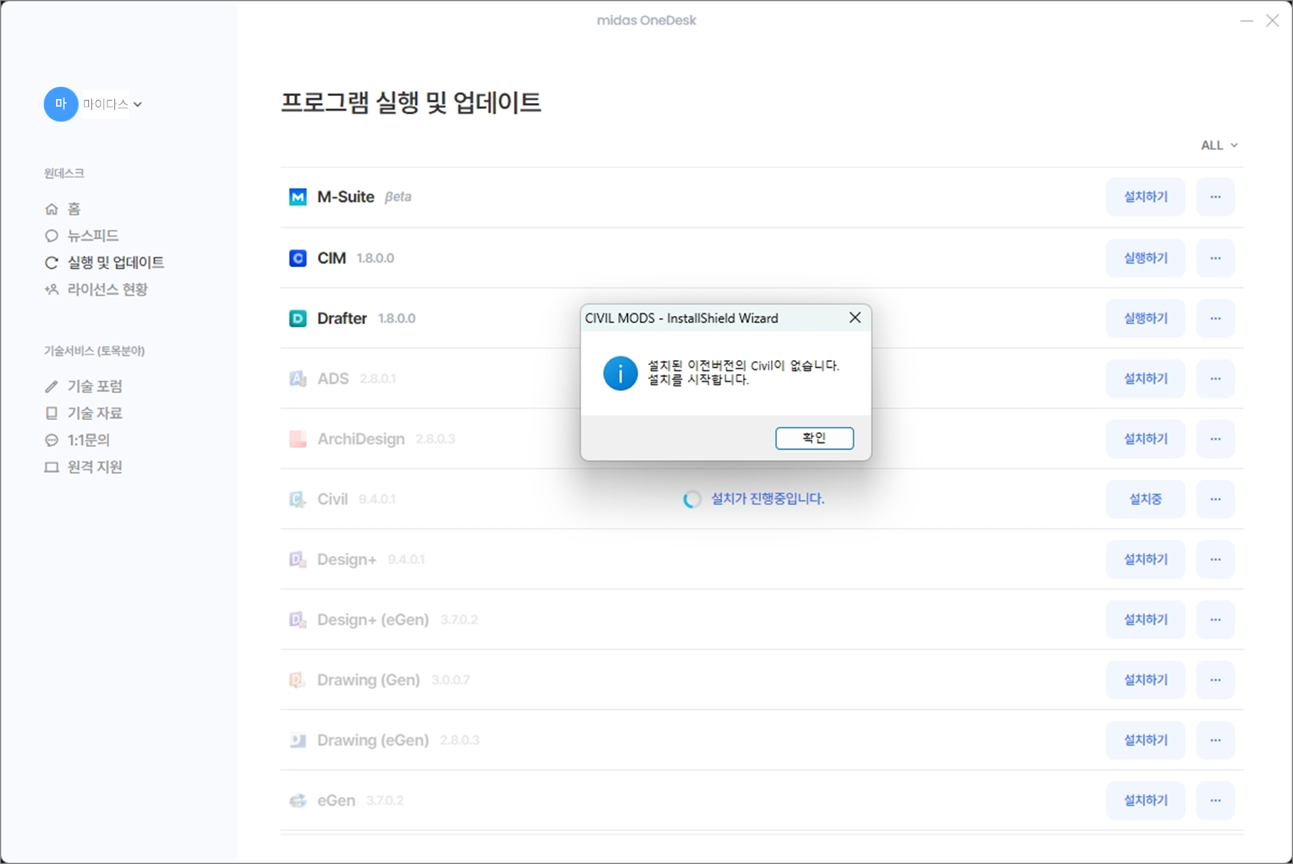
Task: Click the Drafter program icon
Action: (298, 318)
